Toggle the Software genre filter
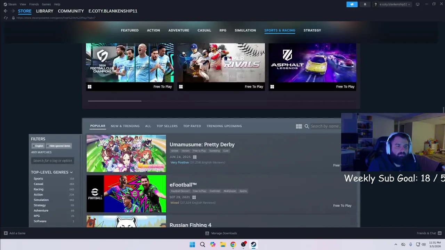 coord(40,221)
